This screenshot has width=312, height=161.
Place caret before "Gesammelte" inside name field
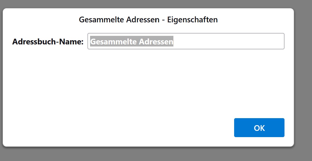[x=90, y=42]
